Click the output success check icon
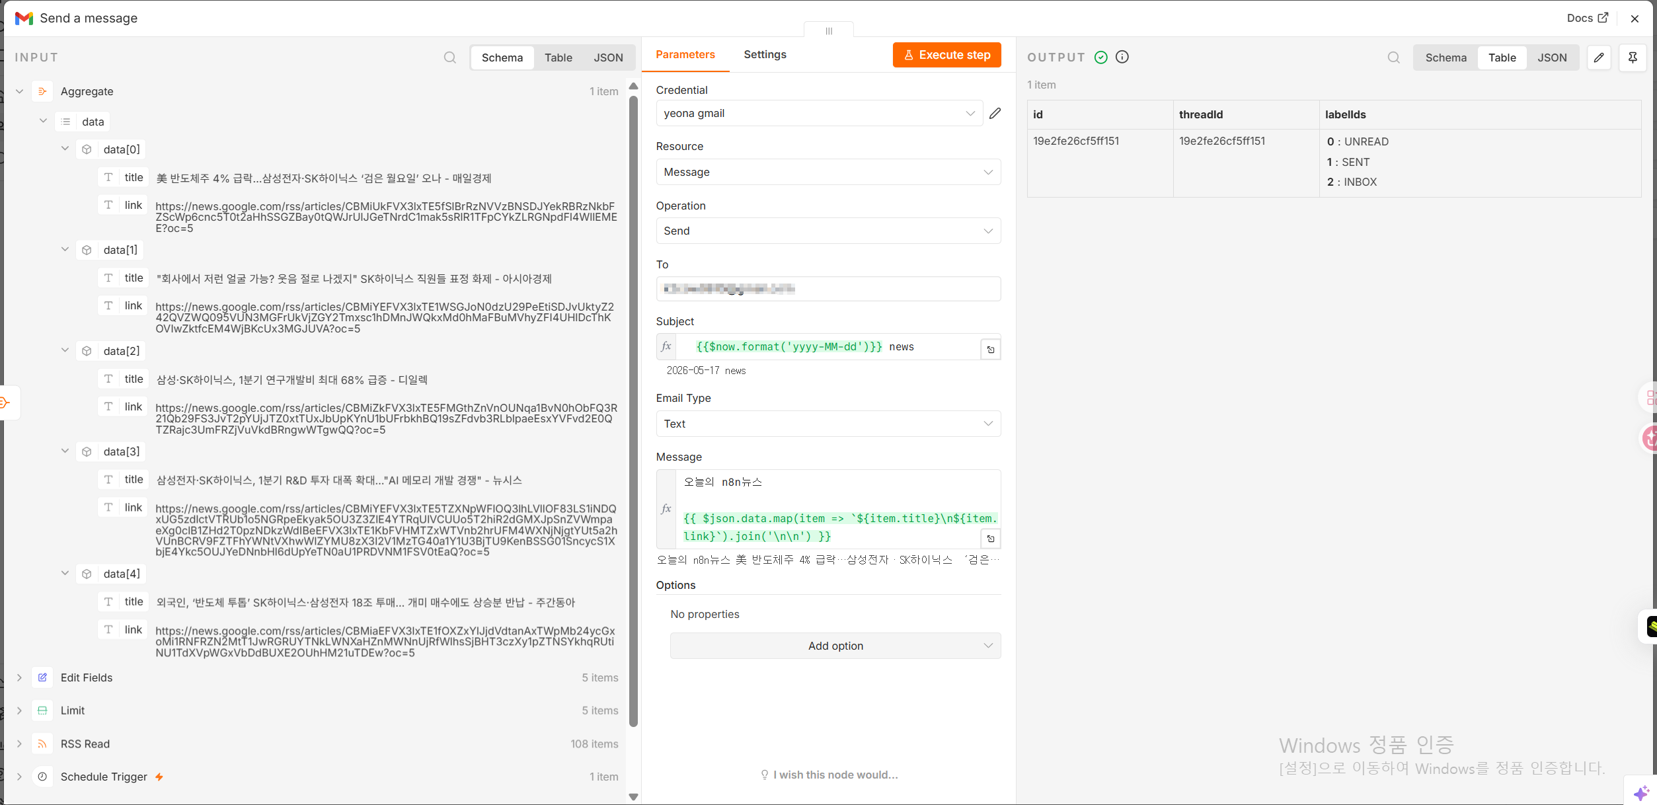This screenshot has width=1657, height=805. [1100, 57]
